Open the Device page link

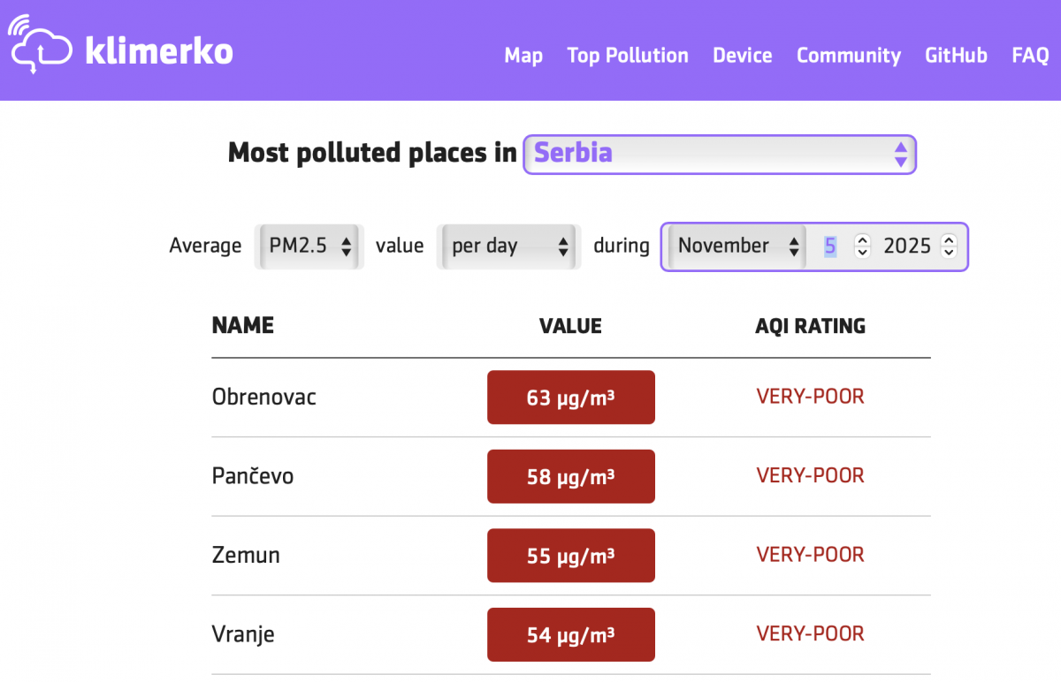[742, 56]
